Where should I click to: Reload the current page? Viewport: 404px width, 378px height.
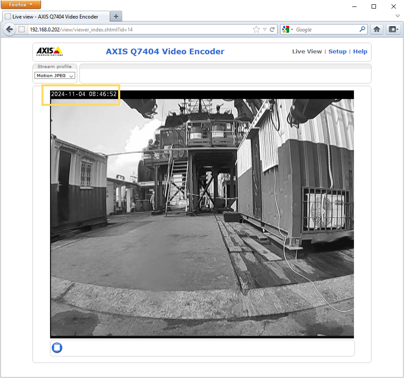pos(272,30)
